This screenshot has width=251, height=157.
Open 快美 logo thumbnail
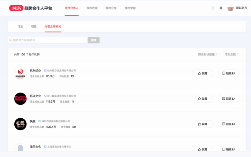click(x=20, y=124)
